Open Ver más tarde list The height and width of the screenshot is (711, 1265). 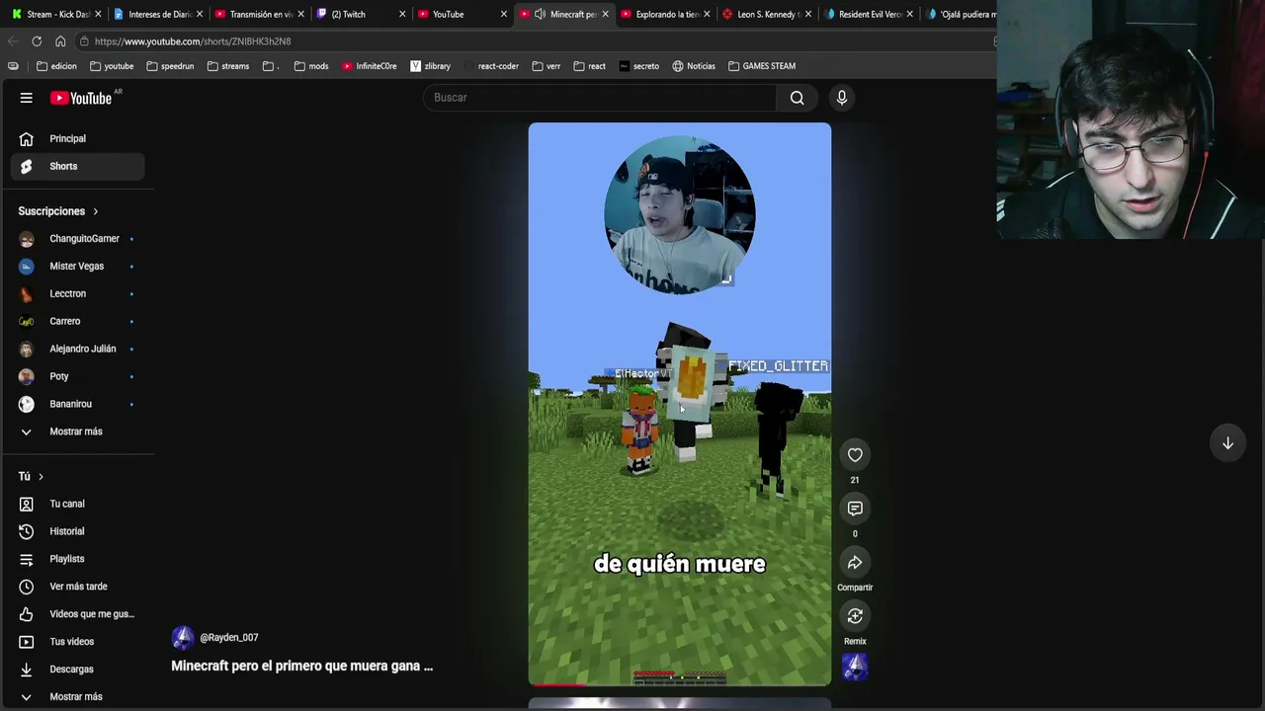click(77, 587)
